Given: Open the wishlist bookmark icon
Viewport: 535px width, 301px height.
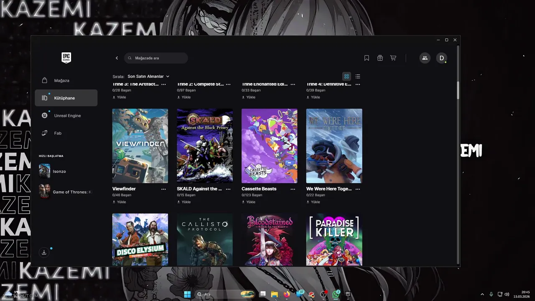Looking at the screenshot, I should click(x=367, y=58).
